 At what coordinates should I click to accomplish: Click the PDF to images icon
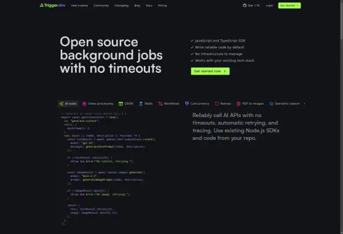click(x=239, y=104)
